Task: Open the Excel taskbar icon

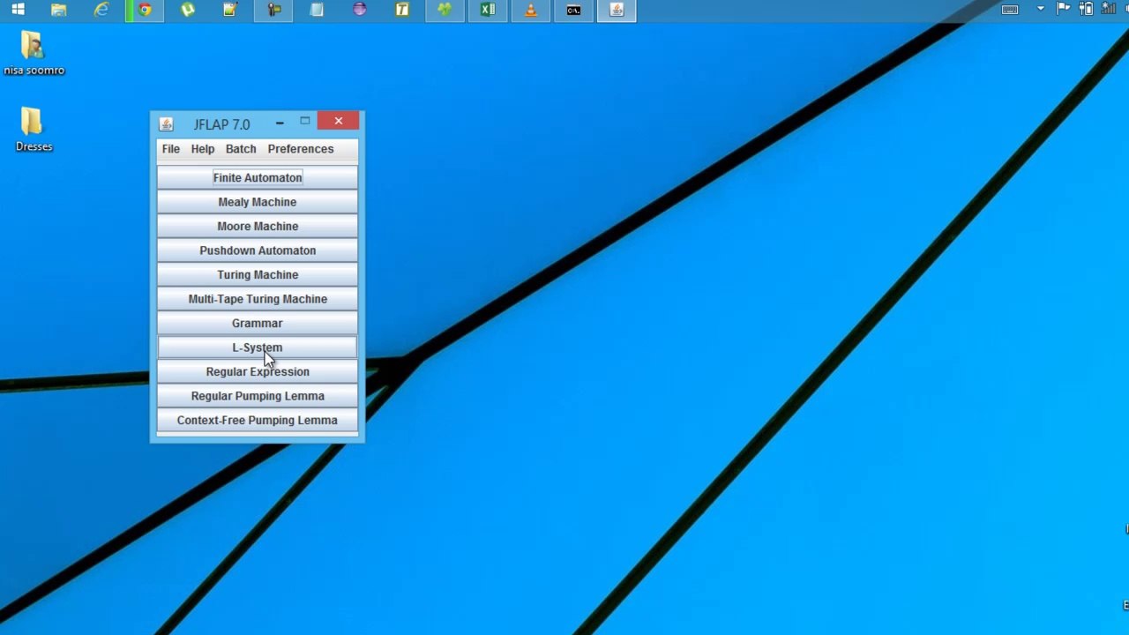Action: [x=488, y=10]
